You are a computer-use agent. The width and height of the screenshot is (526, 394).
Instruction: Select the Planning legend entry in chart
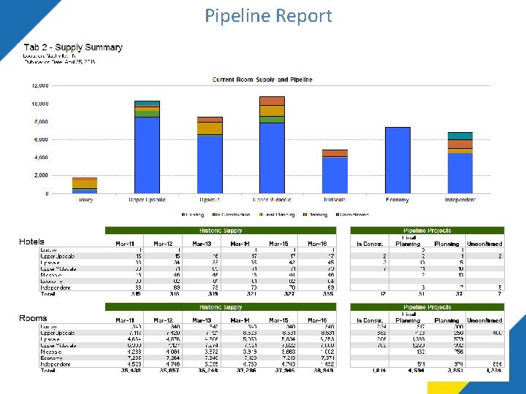click(316, 215)
